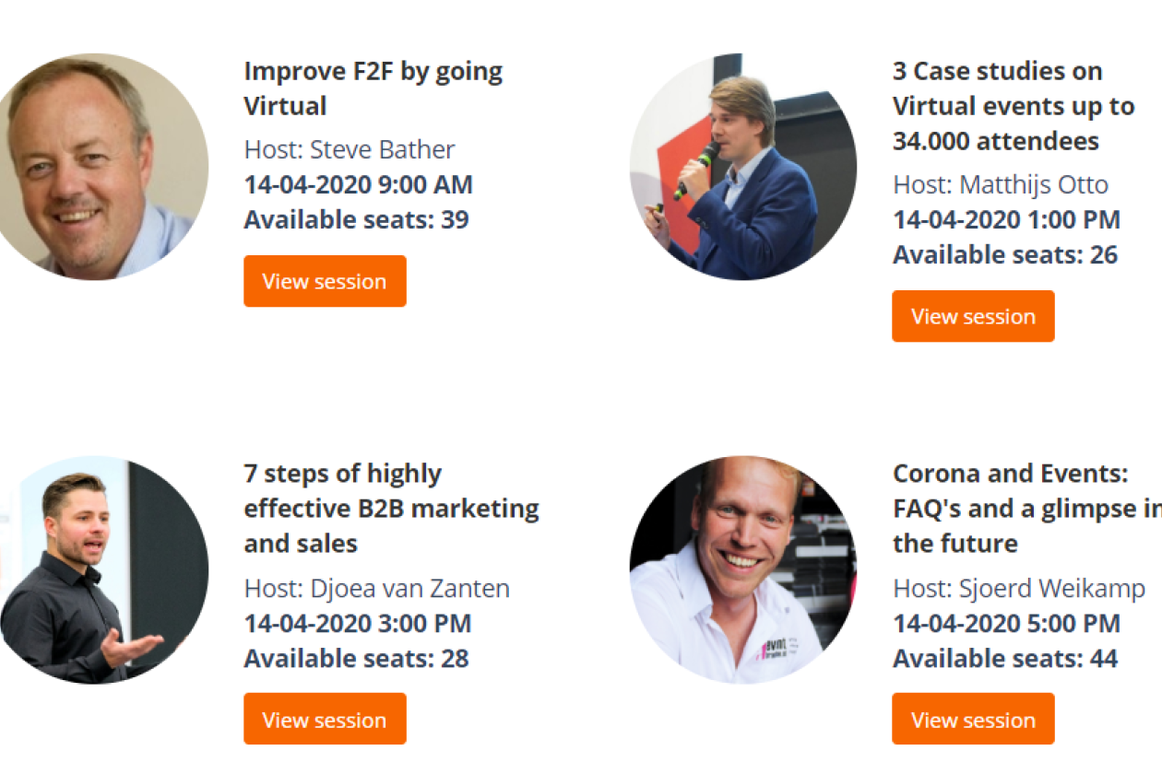Viewport: 1162px width, 774px height.
Task: Select View session for Corona and Events
Action: 973,720
